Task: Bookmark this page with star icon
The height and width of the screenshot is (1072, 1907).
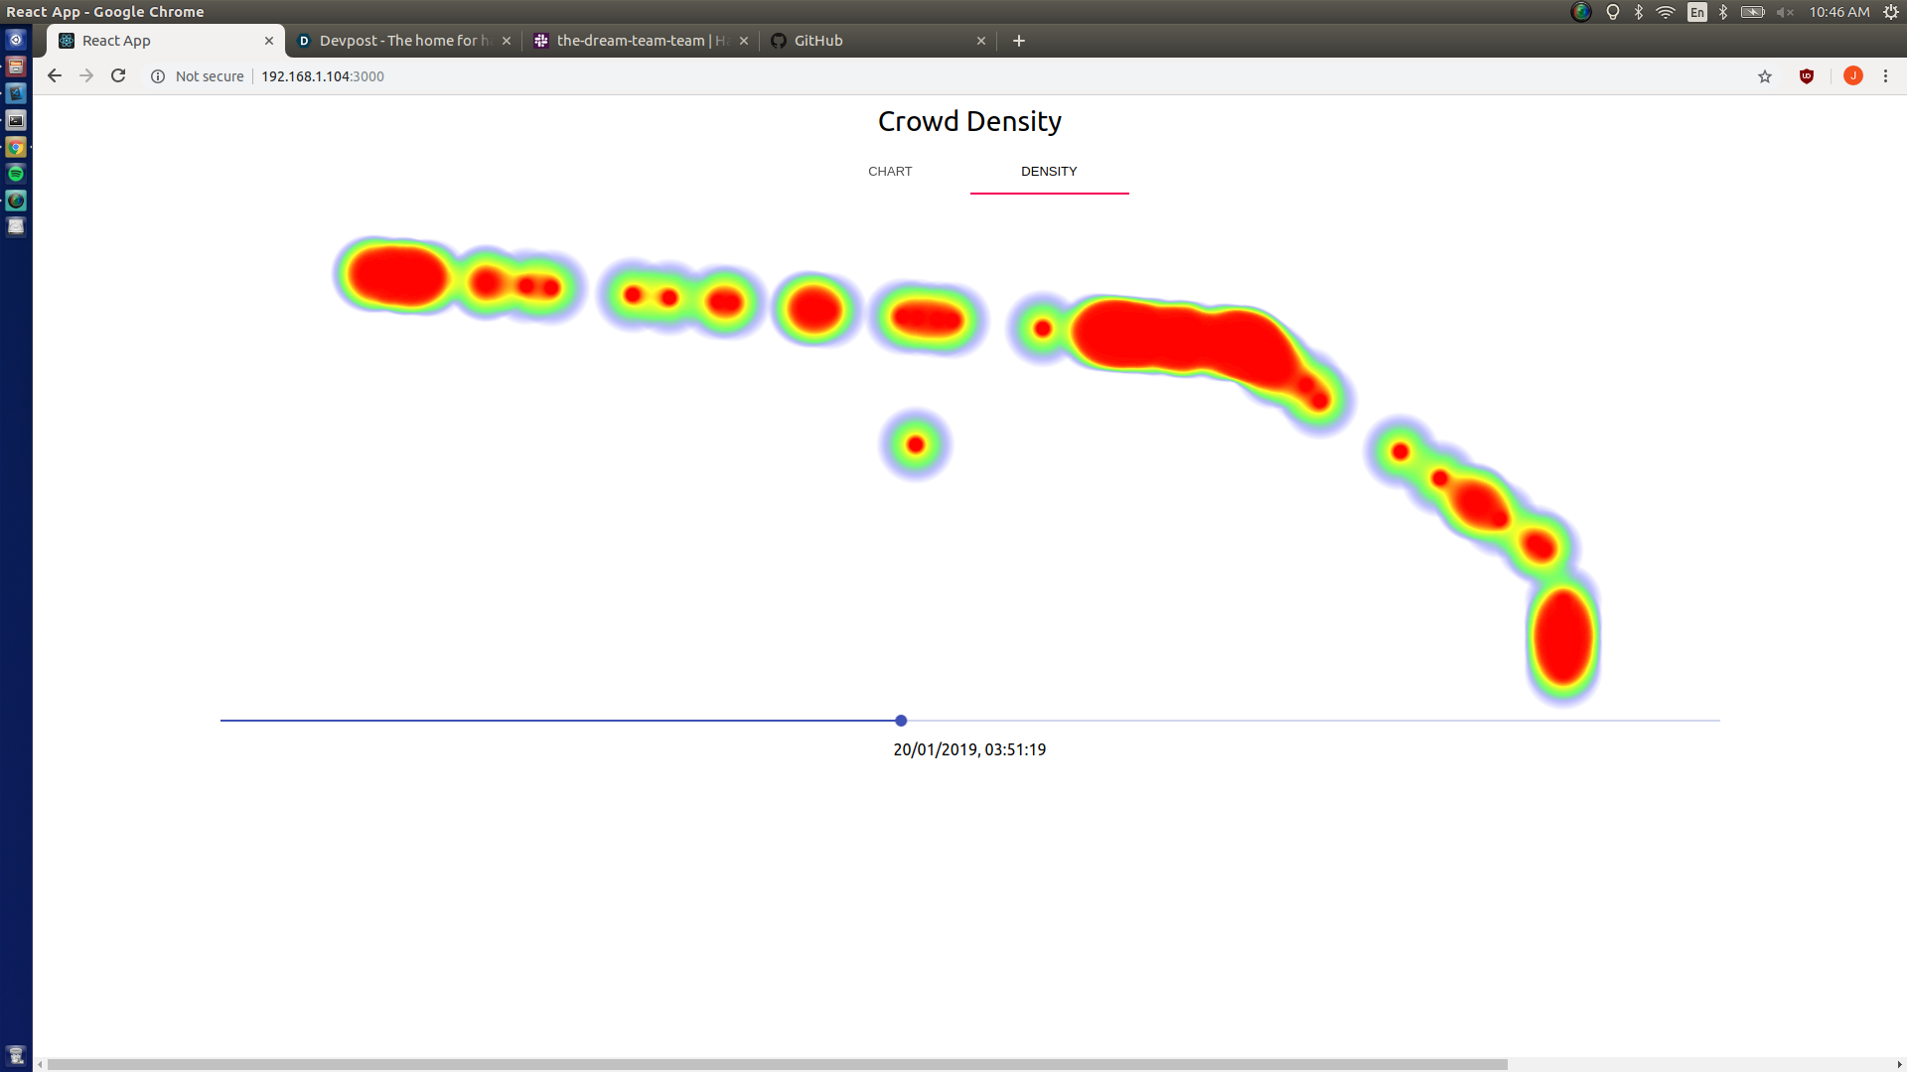Action: pos(1765,76)
